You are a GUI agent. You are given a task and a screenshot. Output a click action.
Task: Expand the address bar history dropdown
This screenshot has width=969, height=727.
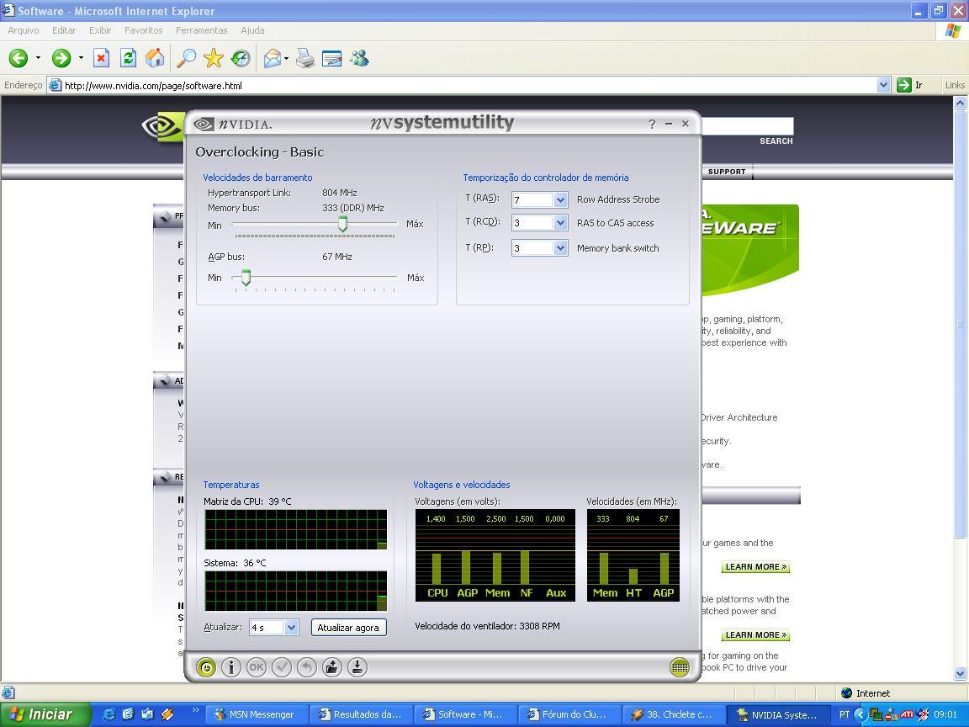pyautogui.click(x=883, y=85)
